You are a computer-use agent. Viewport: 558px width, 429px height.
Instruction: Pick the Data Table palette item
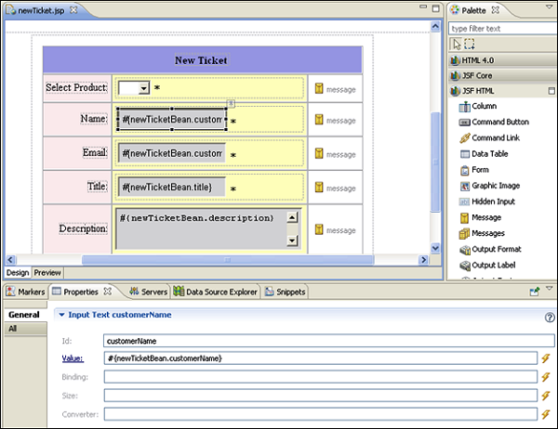tap(489, 153)
